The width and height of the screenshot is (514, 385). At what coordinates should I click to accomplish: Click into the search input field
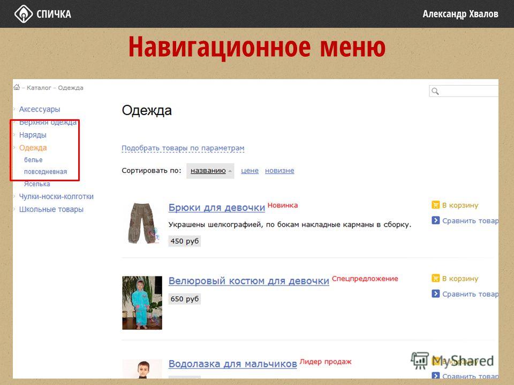pos(464,91)
